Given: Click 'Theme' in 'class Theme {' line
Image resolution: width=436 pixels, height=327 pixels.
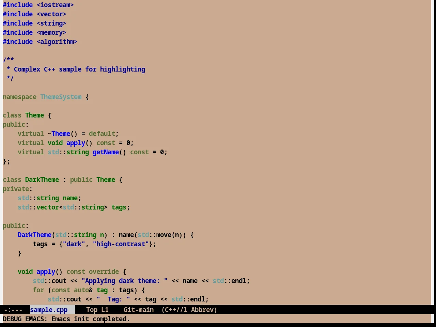Looking at the screenshot, I should (34, 115).
